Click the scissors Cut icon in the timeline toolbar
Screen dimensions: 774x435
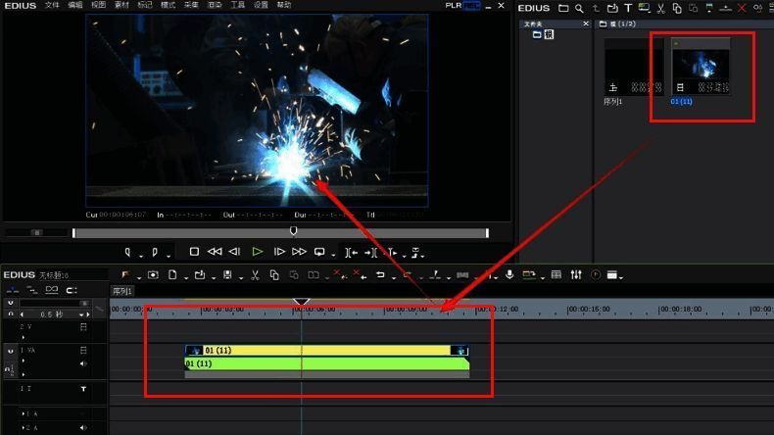[254, 275]
